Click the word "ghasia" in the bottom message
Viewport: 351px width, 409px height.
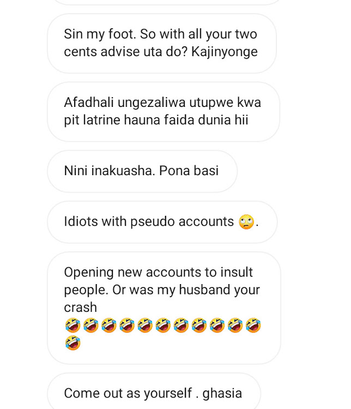(222, 394)
